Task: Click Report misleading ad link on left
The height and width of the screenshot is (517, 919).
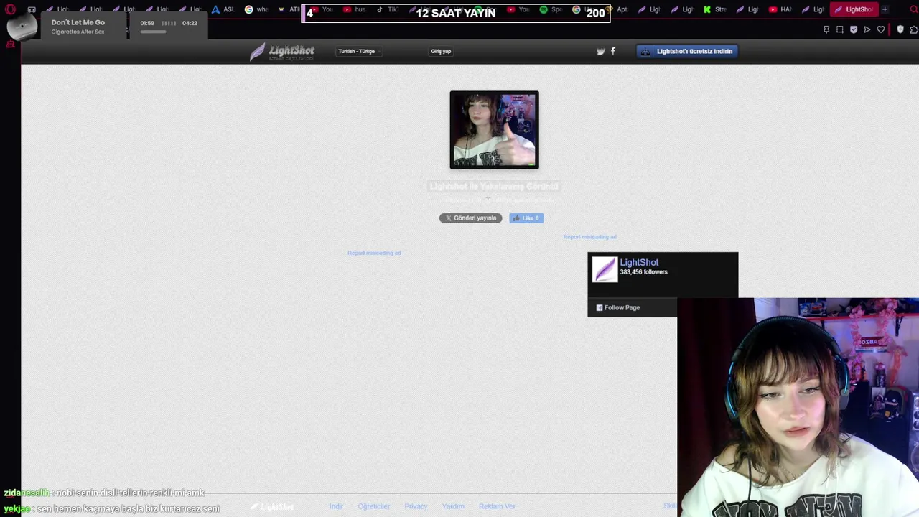Action: (x=374, y=253)
